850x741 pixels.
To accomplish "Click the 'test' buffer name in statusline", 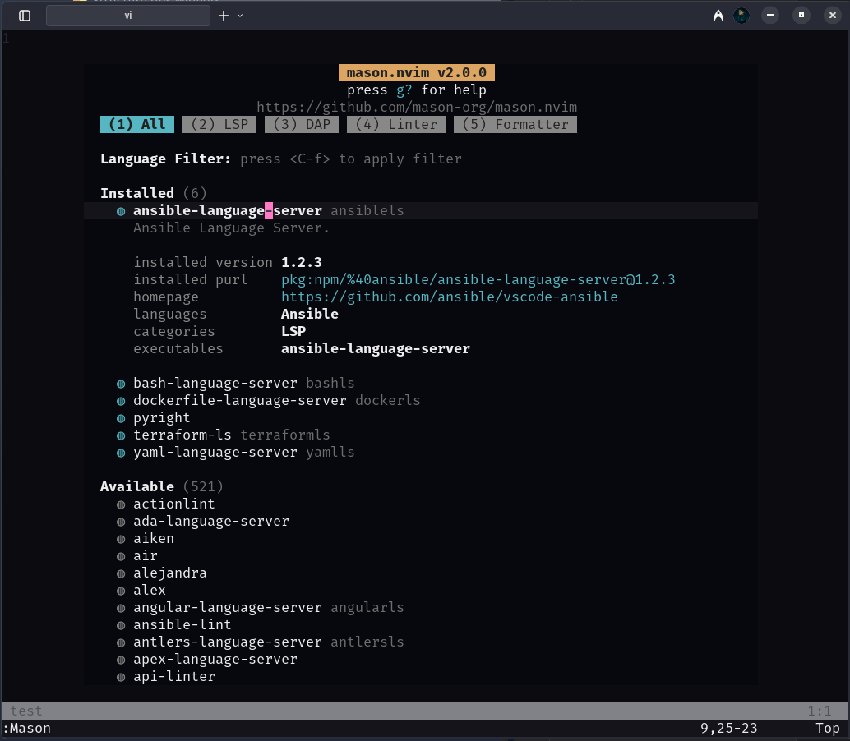I will (x=26, y=711).
